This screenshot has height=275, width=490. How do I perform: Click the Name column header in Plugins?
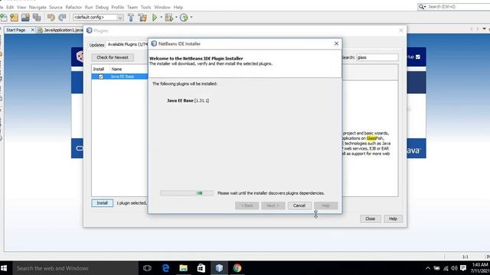click(x=129, y=70)
